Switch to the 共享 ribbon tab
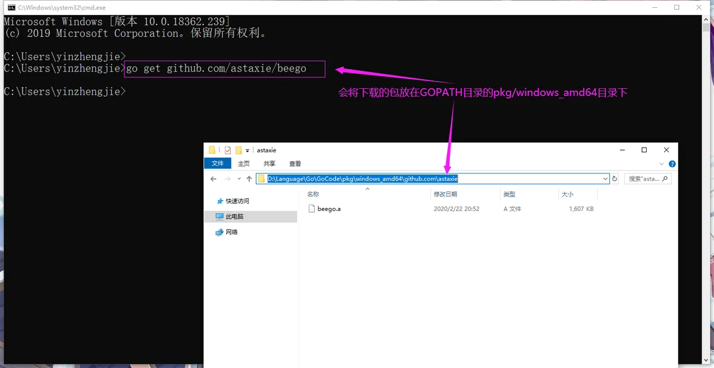 pos(270,164)
